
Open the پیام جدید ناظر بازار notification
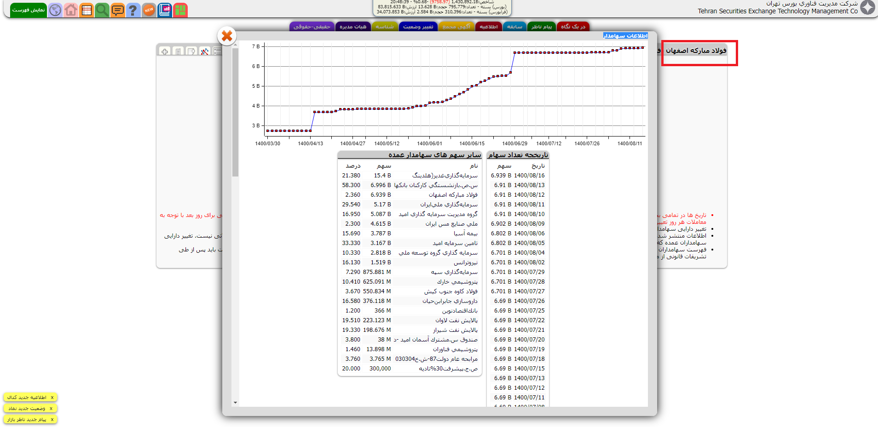pos(27,419)
